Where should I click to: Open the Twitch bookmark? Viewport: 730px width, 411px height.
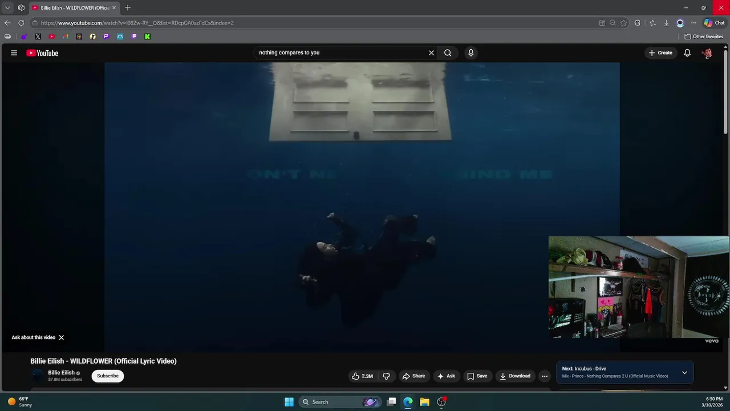[x=134, y=37]
